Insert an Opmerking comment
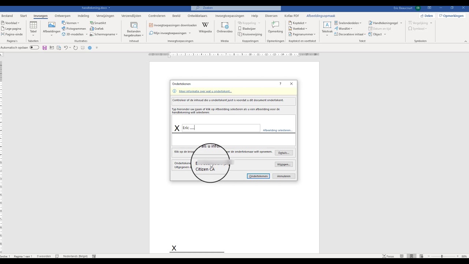 (275, 27)
